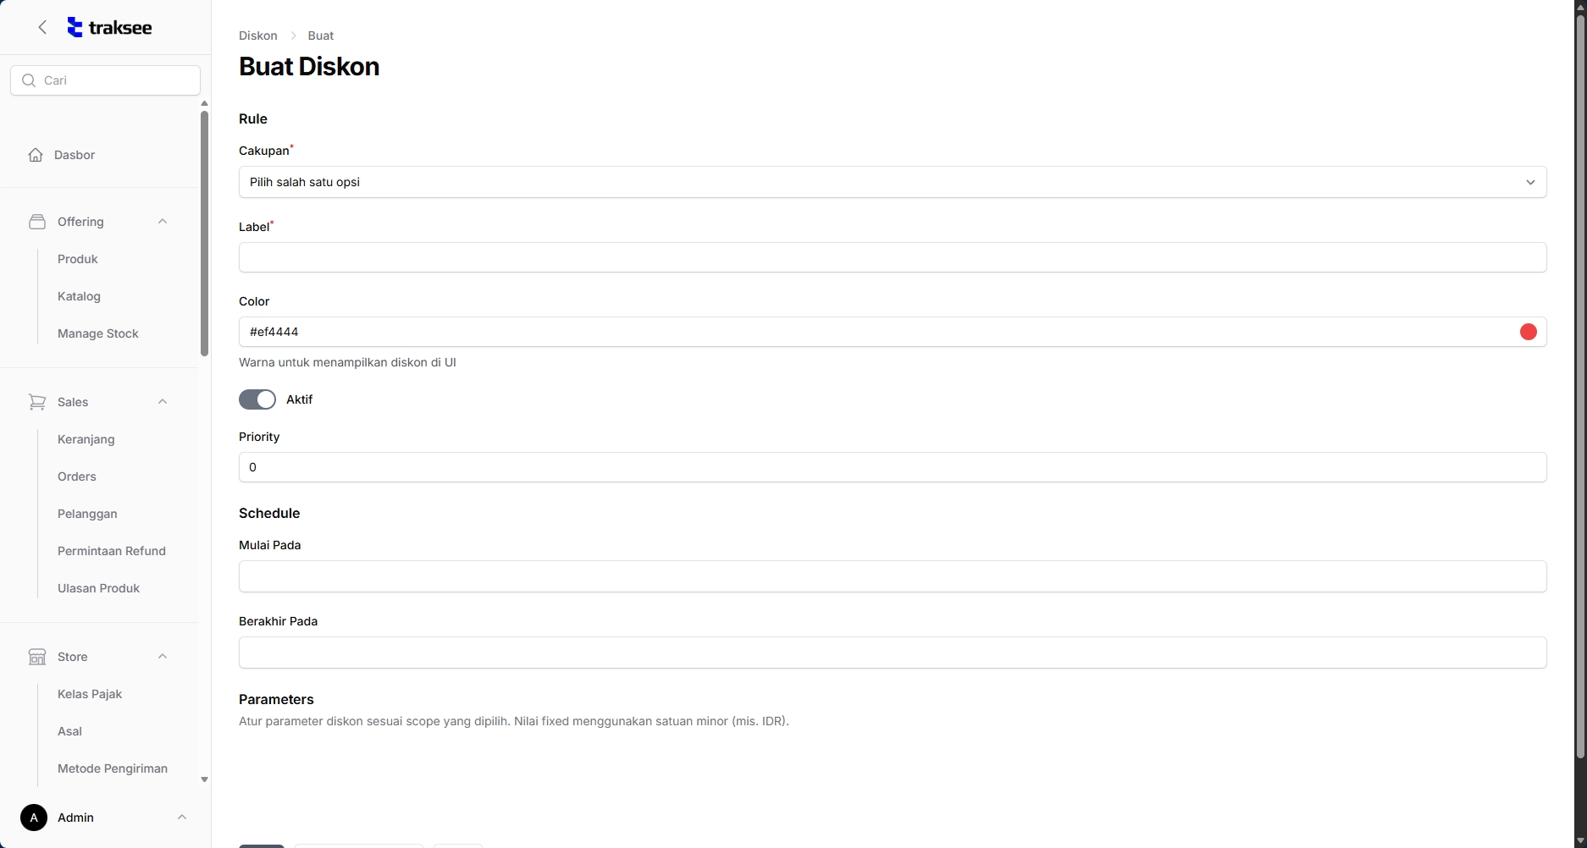
Task: Collapse the Sales menu group
Action: (163, 402)
